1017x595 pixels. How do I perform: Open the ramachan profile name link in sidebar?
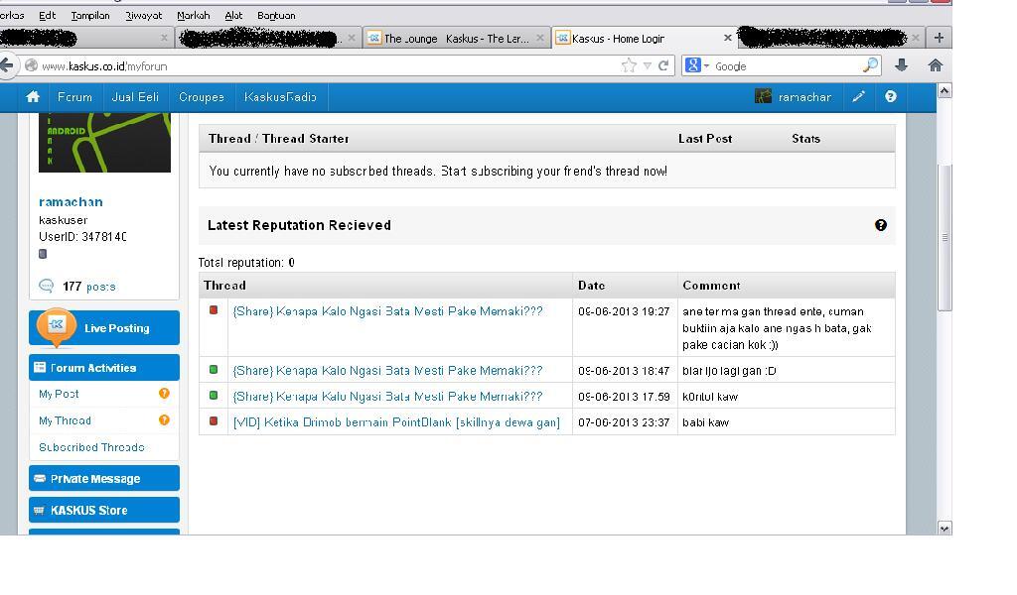coord(71,202)
